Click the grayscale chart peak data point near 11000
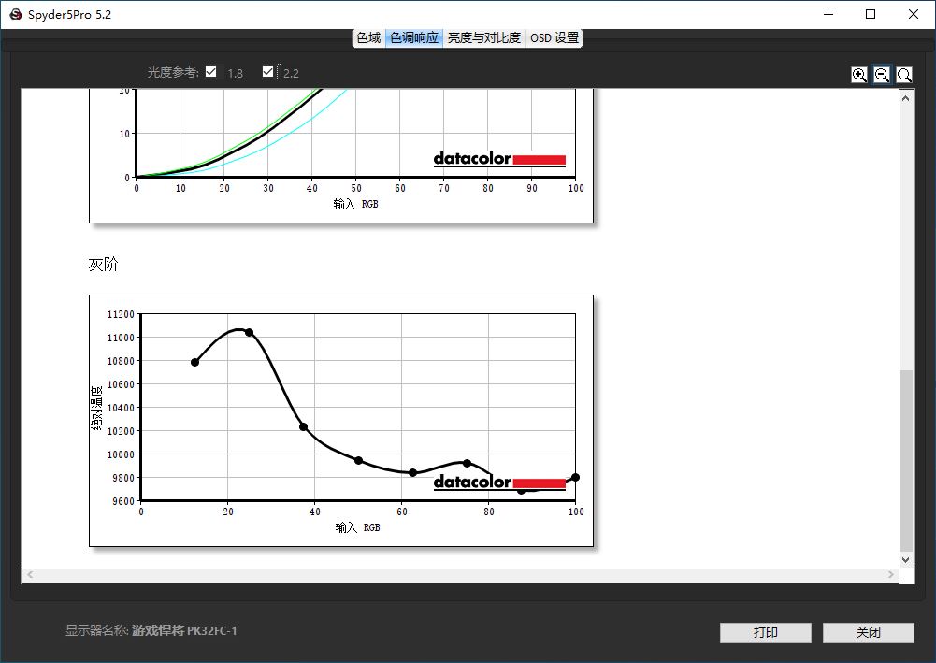This screenshot has height=663, width=936. pyautogui.click(x=249, y=333)
